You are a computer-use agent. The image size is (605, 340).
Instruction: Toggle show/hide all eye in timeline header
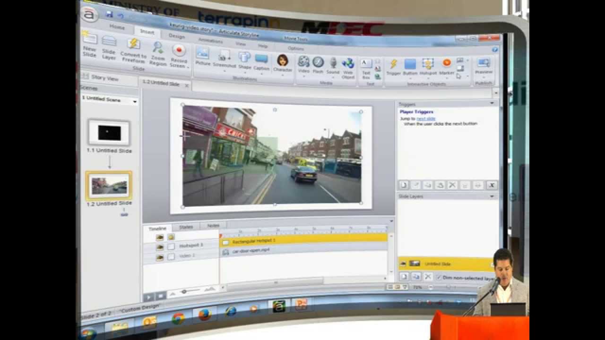tap(160, 237)
